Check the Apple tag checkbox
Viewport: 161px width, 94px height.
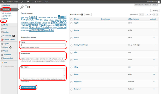coord(71,23)
